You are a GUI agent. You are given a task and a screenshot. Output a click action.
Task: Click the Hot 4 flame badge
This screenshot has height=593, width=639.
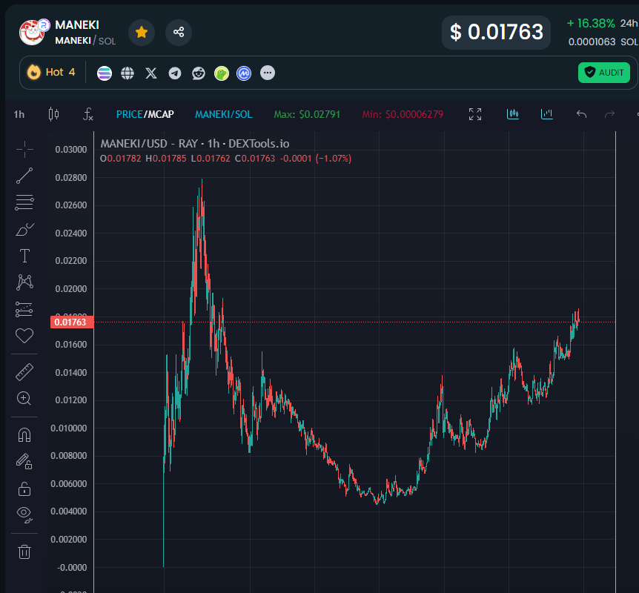[51, 72]
